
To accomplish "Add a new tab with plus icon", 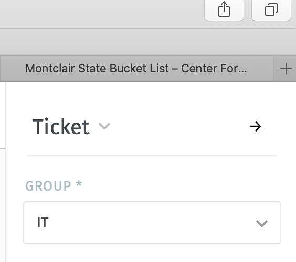I will pyautogui.click(x=286, y=69).
